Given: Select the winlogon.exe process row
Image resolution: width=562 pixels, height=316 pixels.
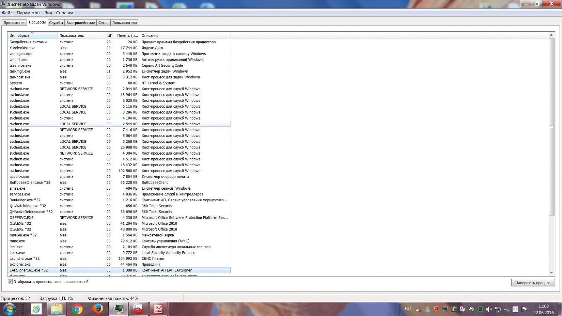Looking at the screenshot, I should [119, 54].
